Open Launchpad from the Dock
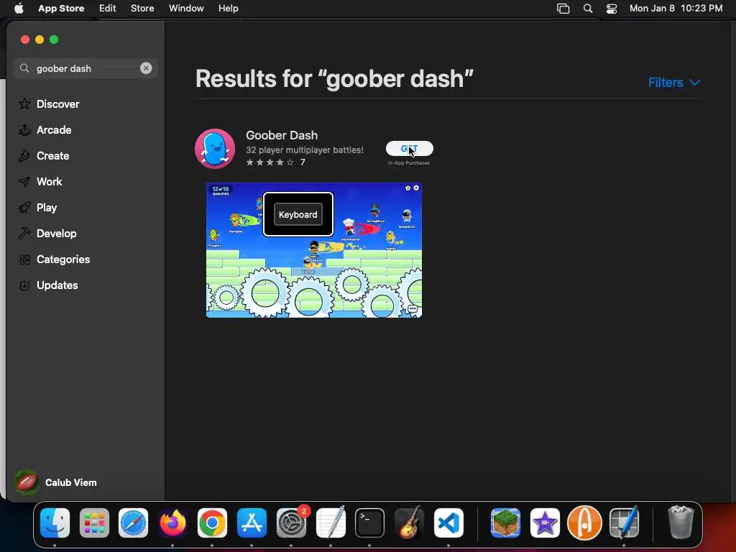The image size is (736, 552). [x=94, y=523]
